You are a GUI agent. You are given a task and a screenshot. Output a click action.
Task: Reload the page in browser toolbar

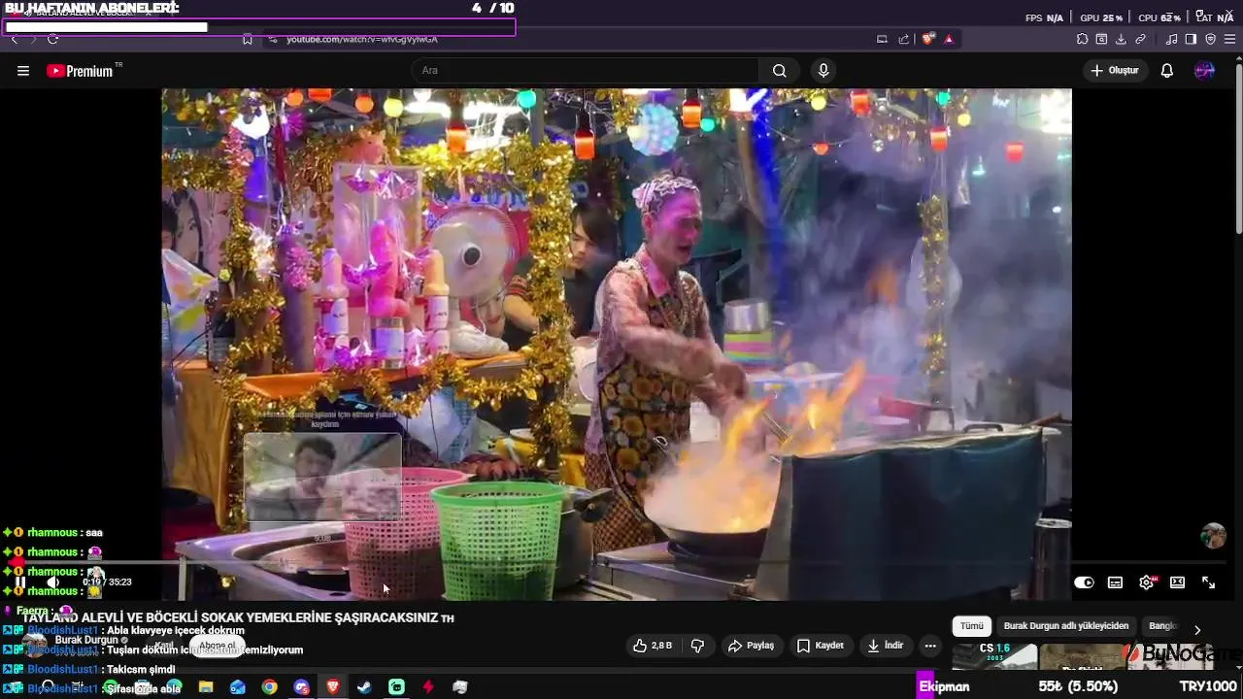(x=52, y=39)
